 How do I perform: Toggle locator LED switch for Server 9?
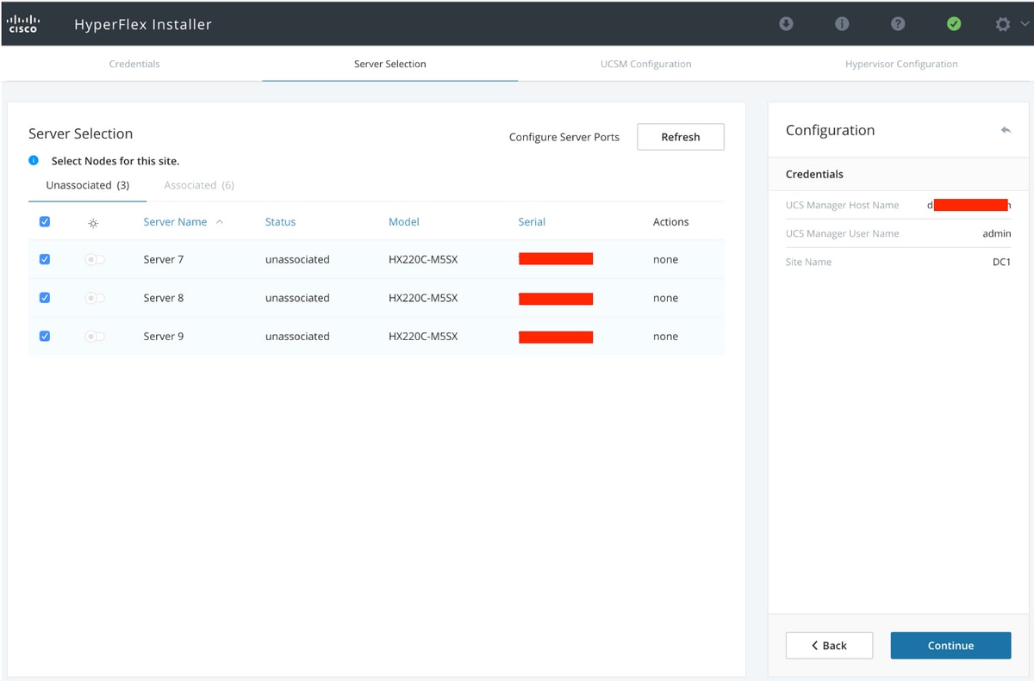point(95,337)
